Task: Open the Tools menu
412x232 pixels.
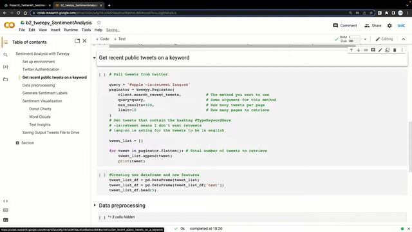Action: [86, 30]
